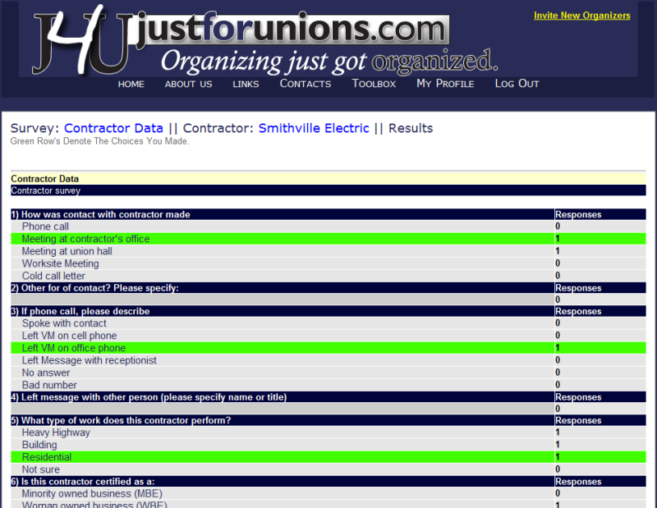Viewport: 657px width, 508px height.
Task: Select the Left VM on office phone row
Action: 74,348
